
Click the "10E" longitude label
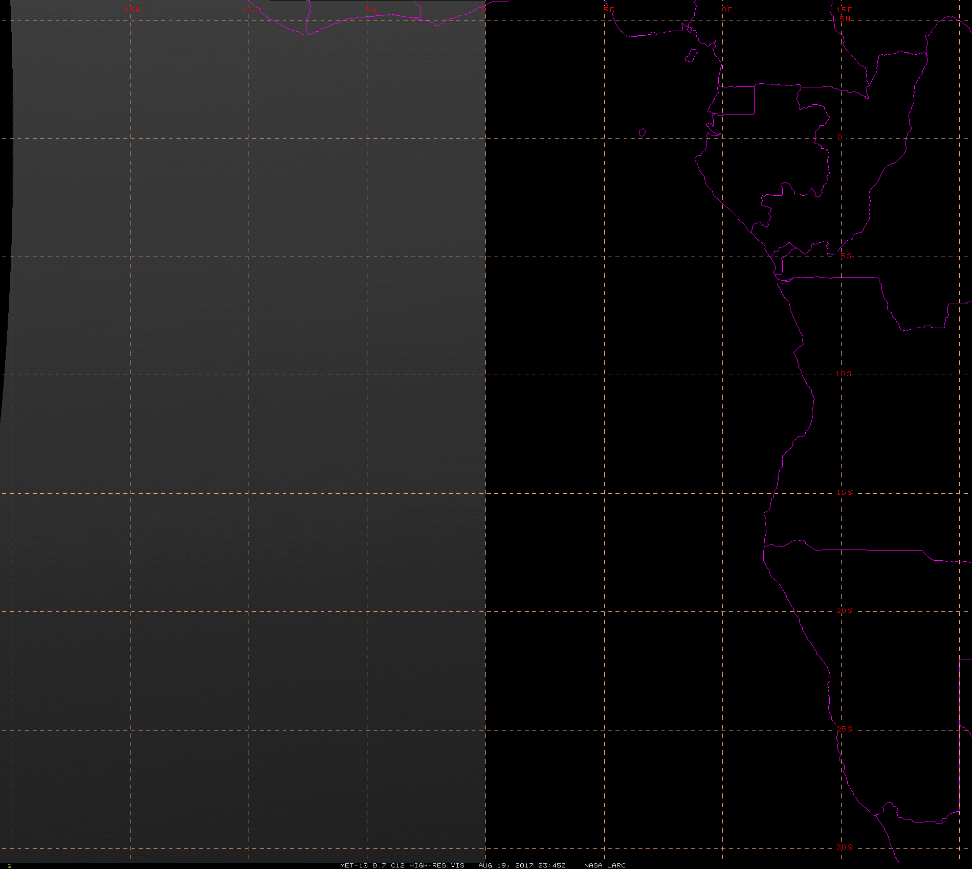(725, 10)
